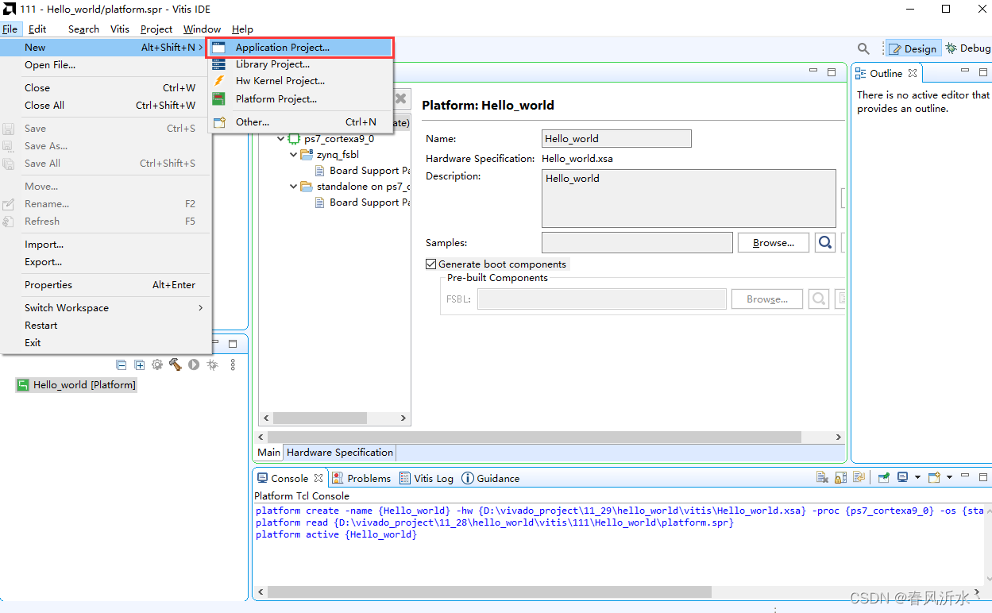Click the Samples input field

[637, 242]
